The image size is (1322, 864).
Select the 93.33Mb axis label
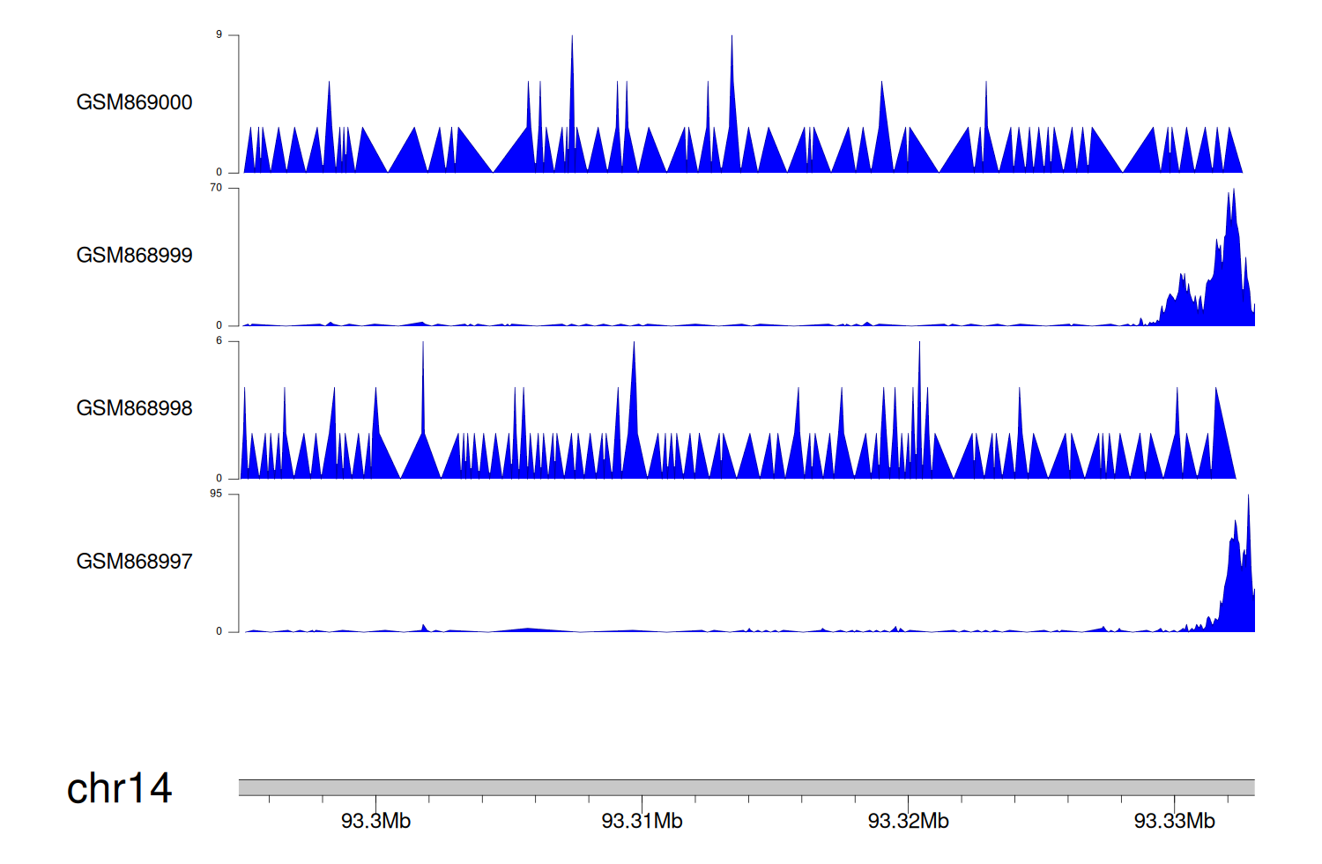click(1174, 821)
